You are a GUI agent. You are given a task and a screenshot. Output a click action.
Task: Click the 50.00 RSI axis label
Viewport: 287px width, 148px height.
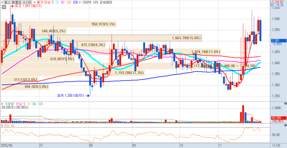click(275, 135)
